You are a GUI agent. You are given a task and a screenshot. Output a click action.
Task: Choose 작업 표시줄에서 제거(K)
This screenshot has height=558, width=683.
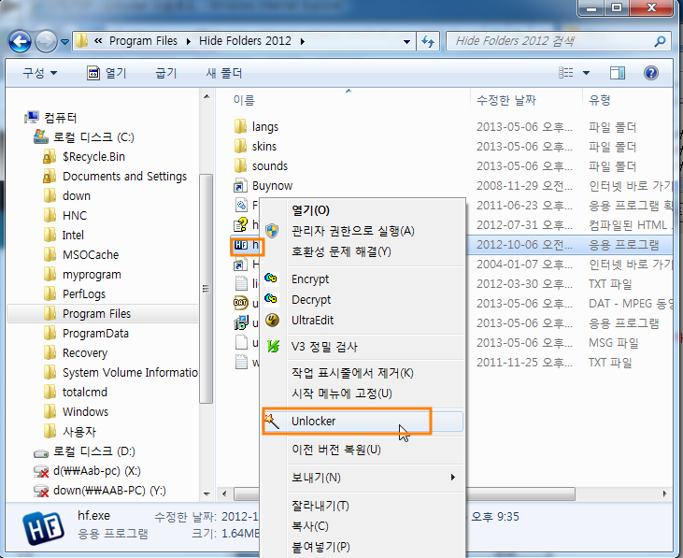[363, 373]
